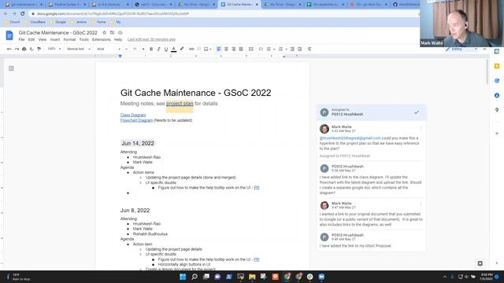The image size is (504, 283).
Task: Click the hrushikesh email mention in comment
Action: (x=350, y=138)
